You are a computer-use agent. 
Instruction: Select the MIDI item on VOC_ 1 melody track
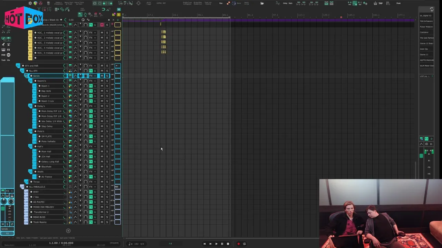coord(164,32)
